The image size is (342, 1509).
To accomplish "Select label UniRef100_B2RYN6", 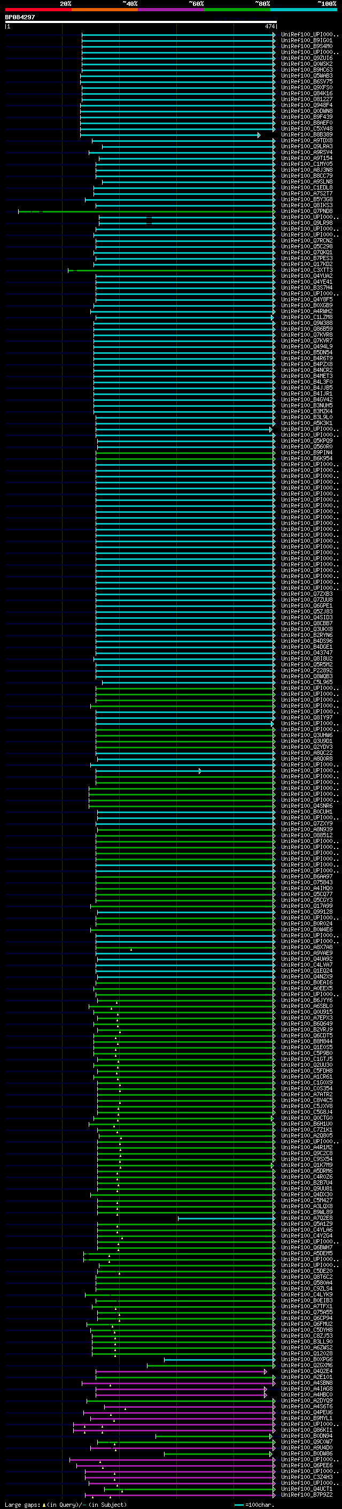I will point(306,635).
